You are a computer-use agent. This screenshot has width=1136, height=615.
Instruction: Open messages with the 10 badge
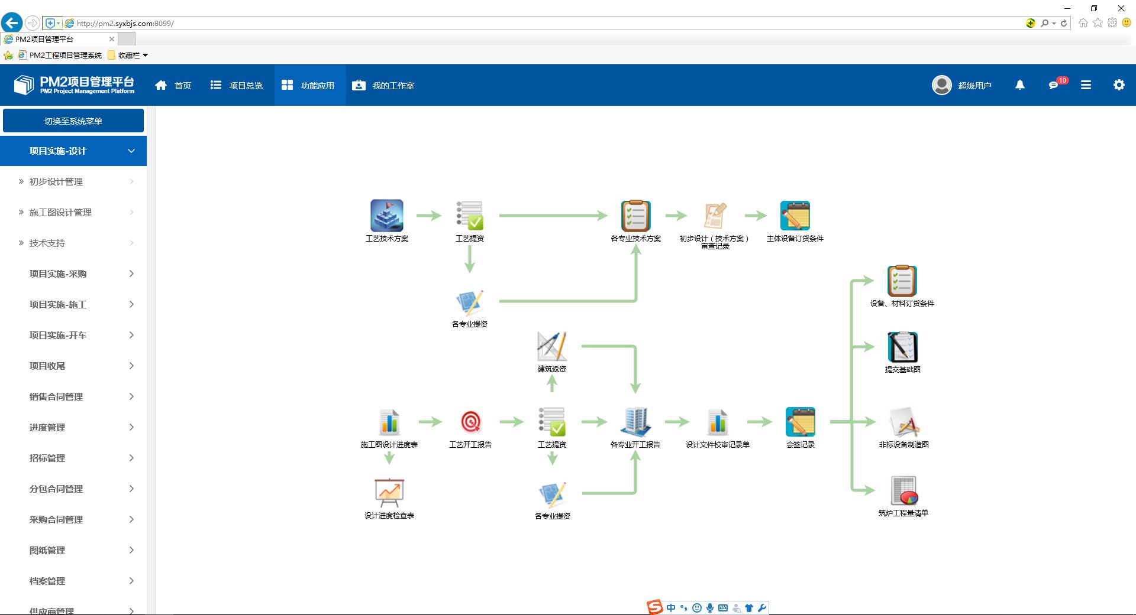point(1054,85)
